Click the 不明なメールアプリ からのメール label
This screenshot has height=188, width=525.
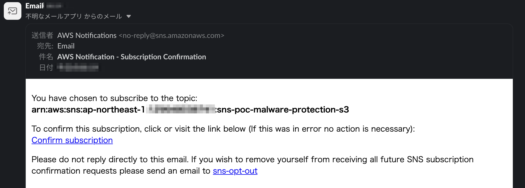(73, 17)
